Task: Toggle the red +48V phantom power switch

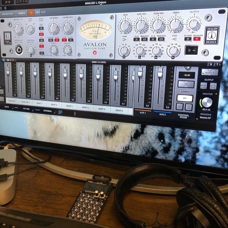Action: coord(41,35)
